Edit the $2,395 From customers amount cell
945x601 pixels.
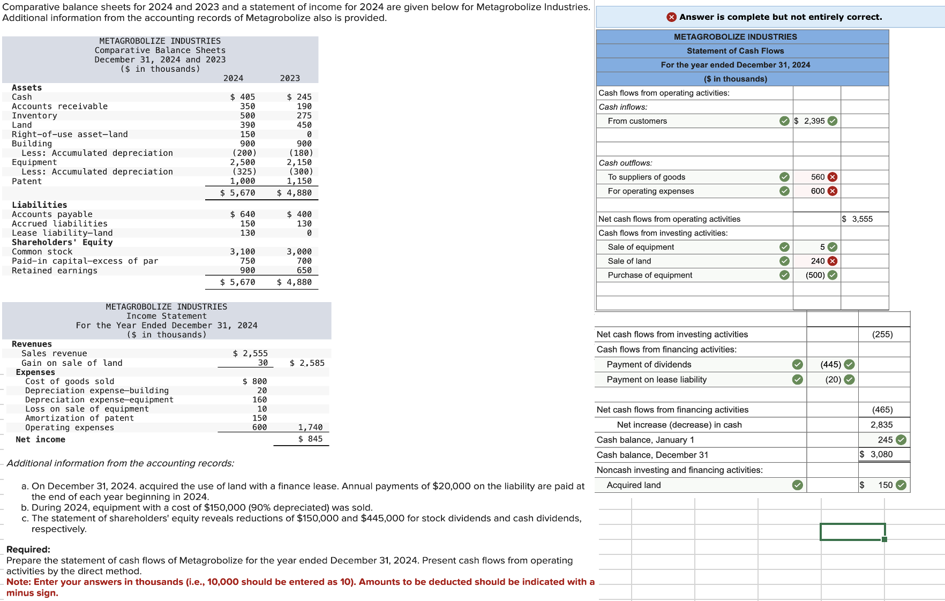pyautogui.click(x=812, y=121)
